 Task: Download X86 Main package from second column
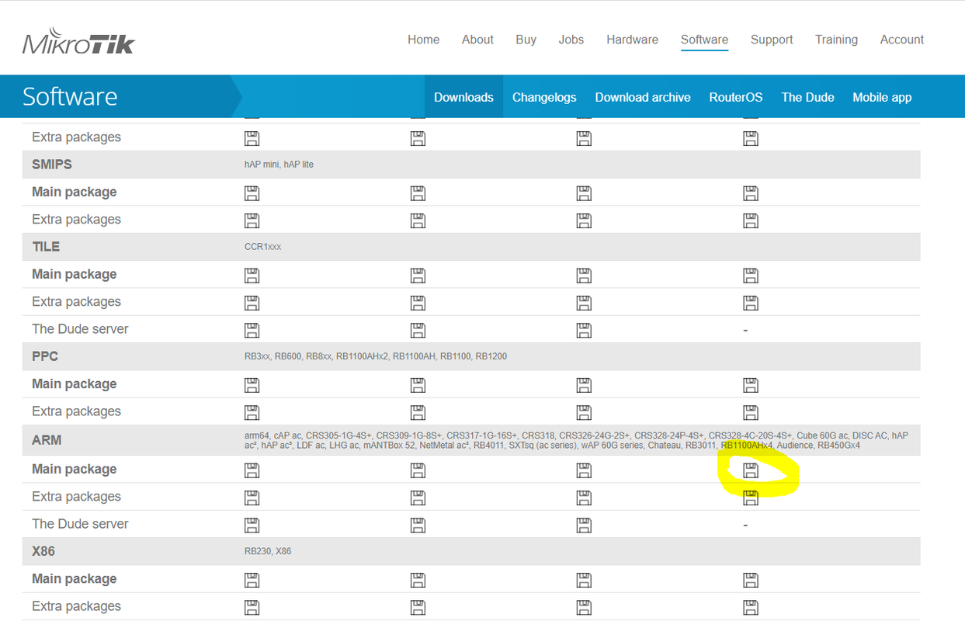point(418,579)
